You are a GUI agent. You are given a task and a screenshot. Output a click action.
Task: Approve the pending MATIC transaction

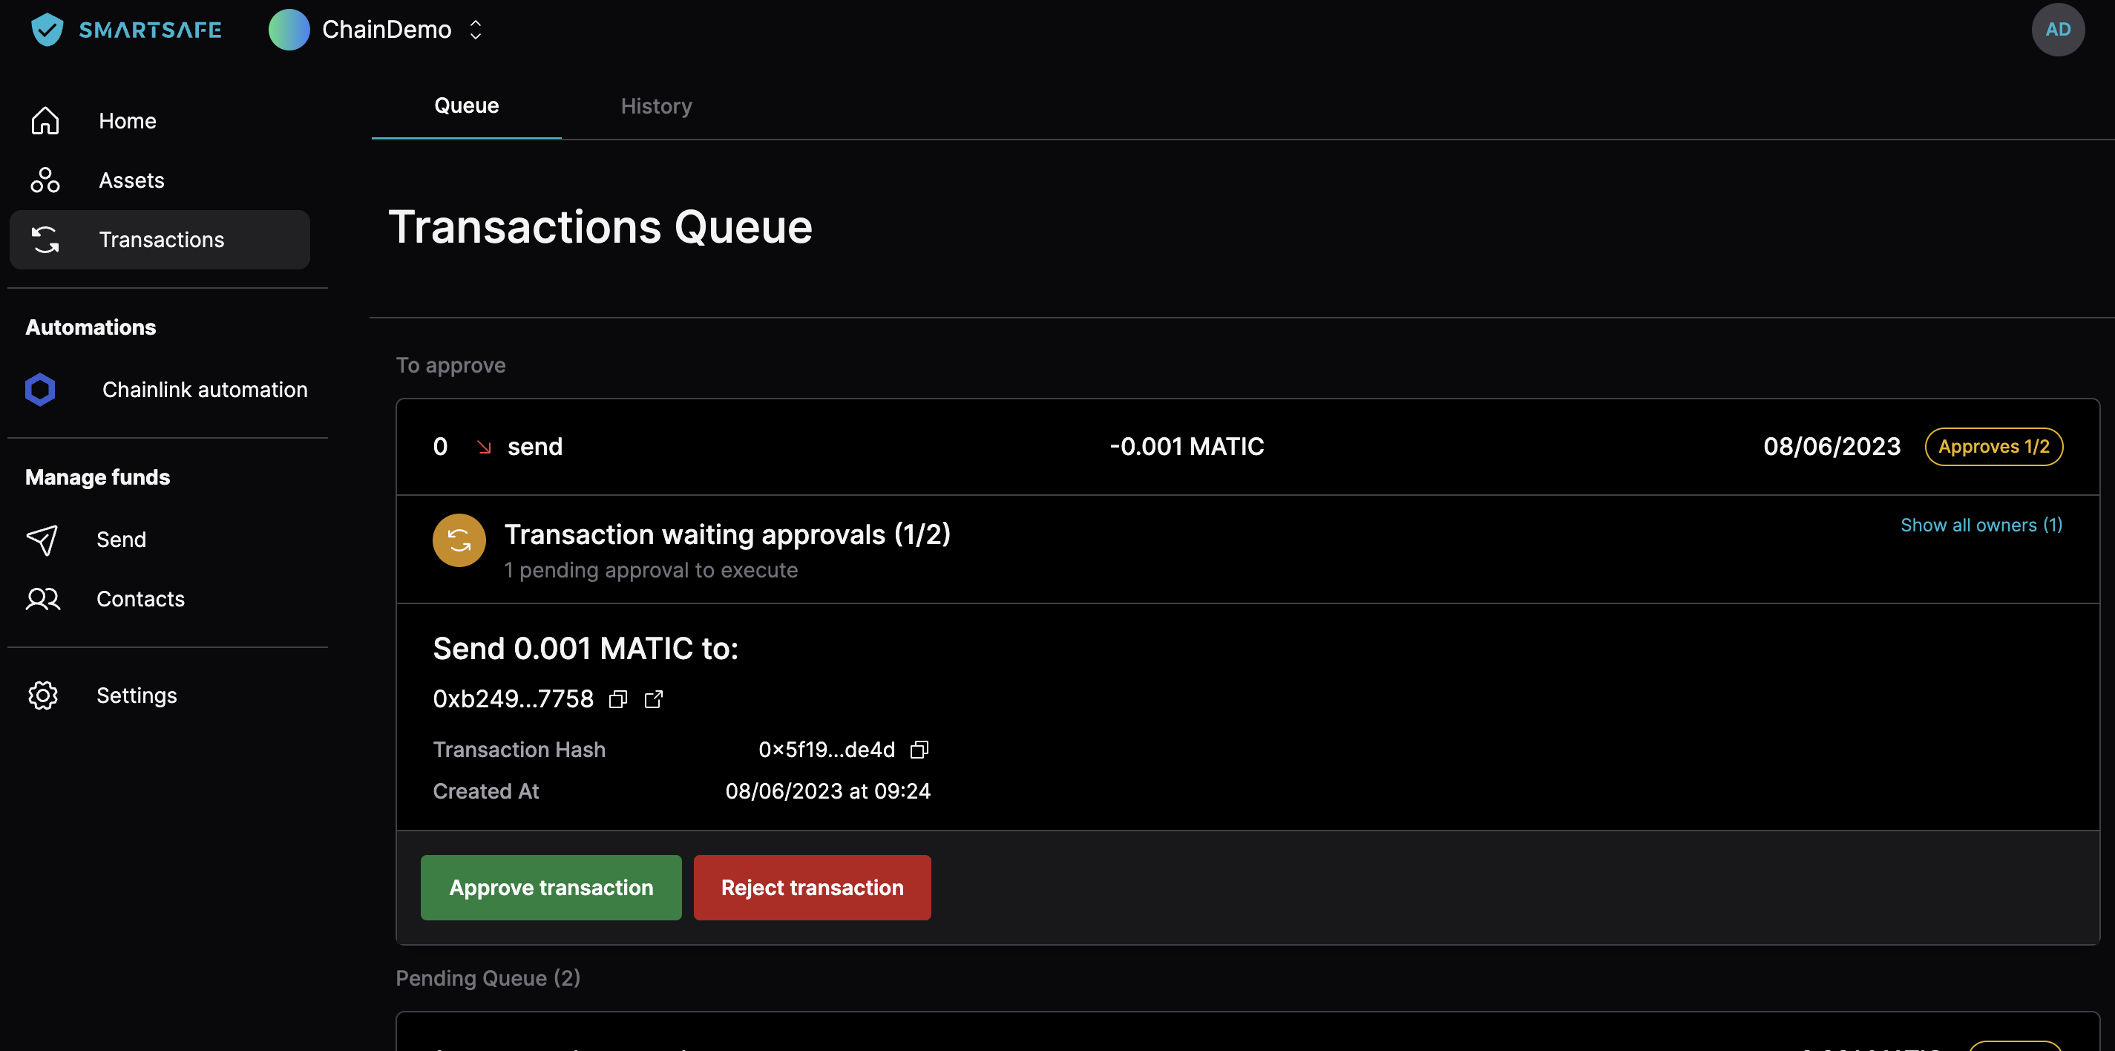(x=550, y=887)
